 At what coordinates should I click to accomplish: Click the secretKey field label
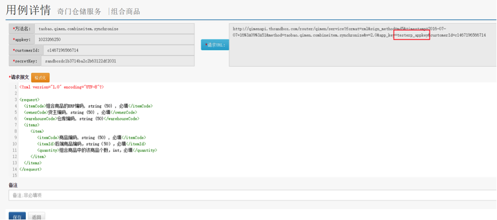tap(25, 61)
